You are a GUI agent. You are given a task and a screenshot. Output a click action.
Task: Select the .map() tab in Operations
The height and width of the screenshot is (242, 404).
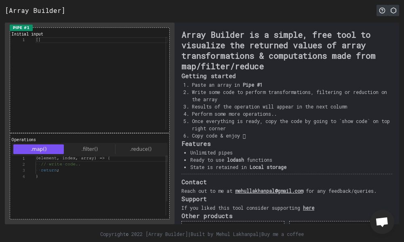39,149
